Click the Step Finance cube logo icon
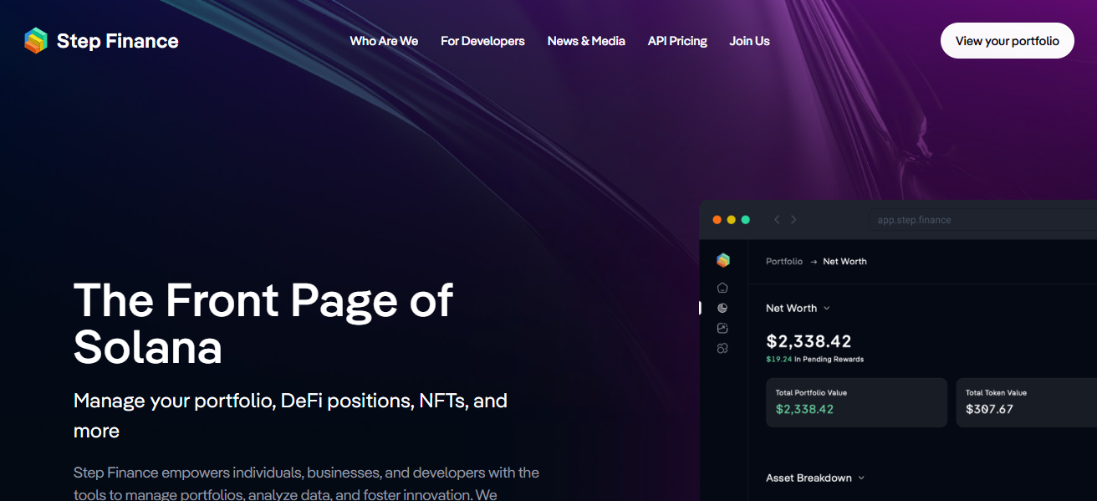The image size is (1097, 501). tap(36, 41)
